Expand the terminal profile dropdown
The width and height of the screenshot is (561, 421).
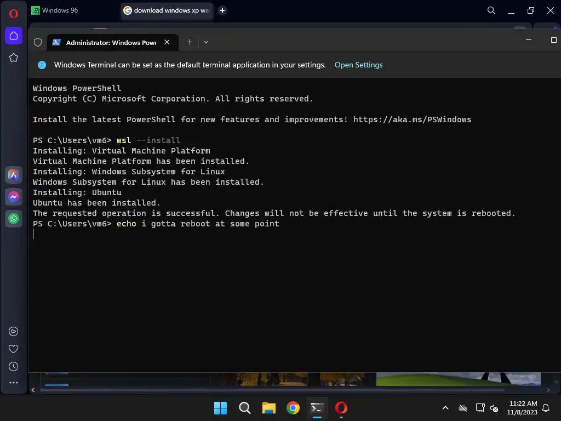[206, 42]
